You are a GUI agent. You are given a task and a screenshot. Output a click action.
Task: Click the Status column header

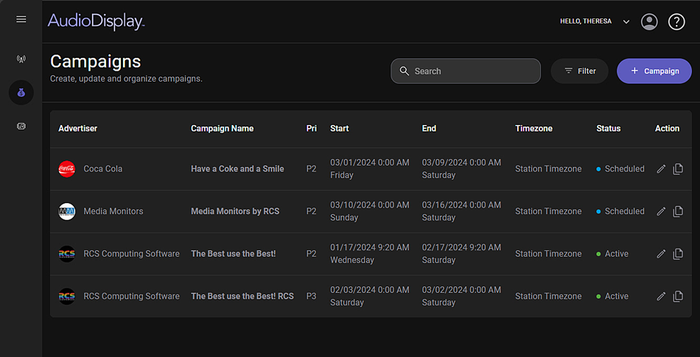point(609,128)
